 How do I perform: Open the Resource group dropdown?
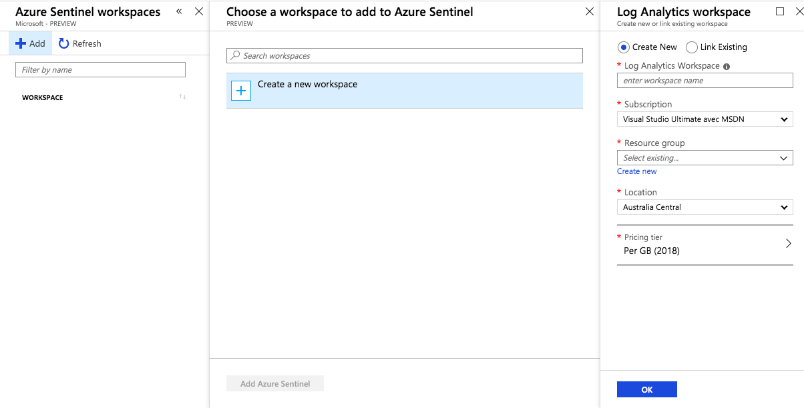pos(705,158)
